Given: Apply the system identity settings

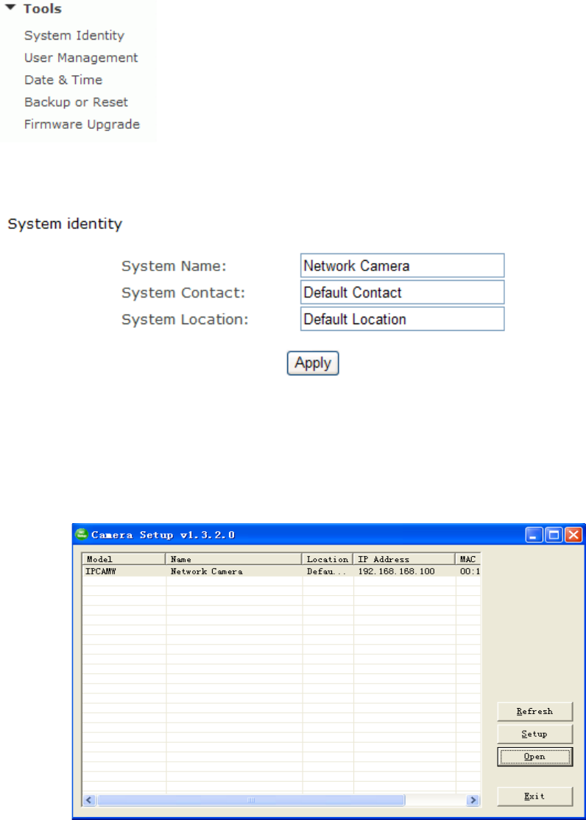Looking at the screenshot, I should 313,363.
